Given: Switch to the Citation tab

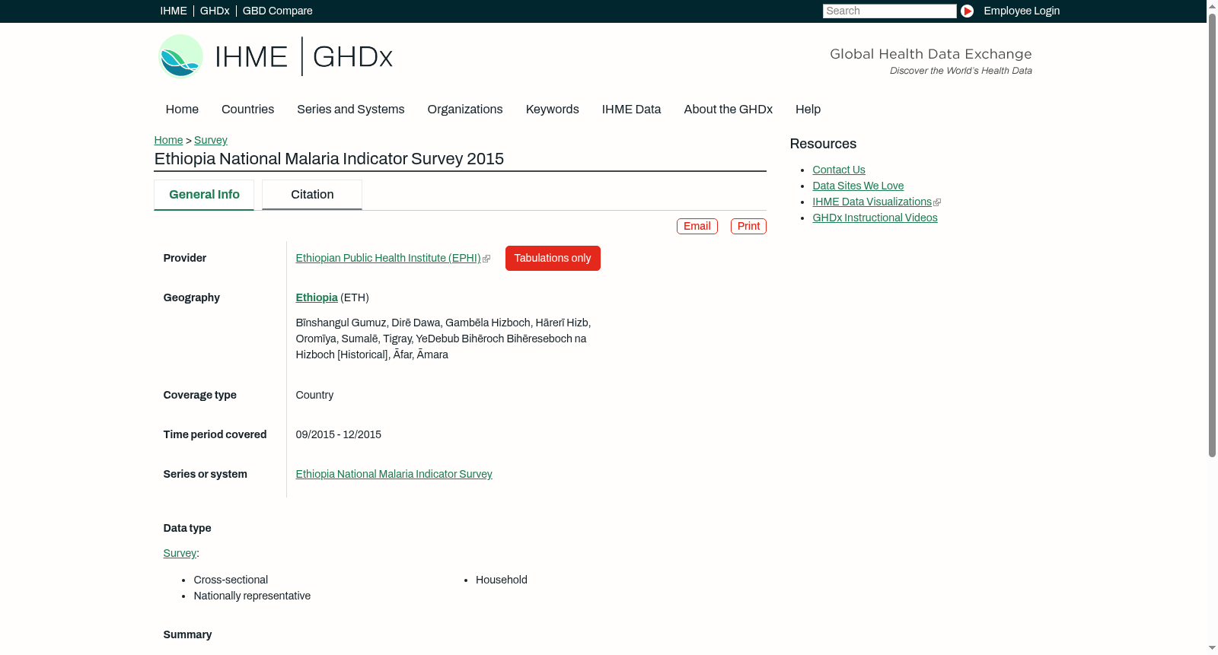Looking at the screenshot, I should (312, 195).
